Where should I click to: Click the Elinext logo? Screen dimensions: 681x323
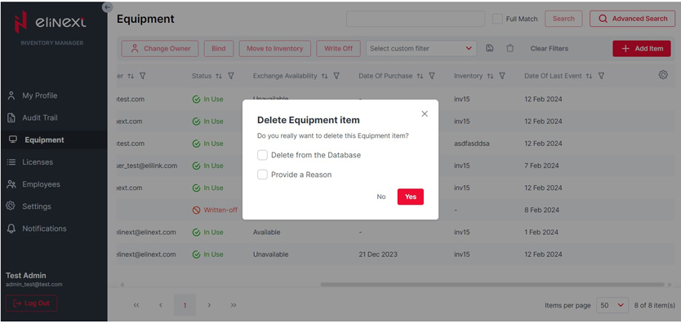(51, 22)
